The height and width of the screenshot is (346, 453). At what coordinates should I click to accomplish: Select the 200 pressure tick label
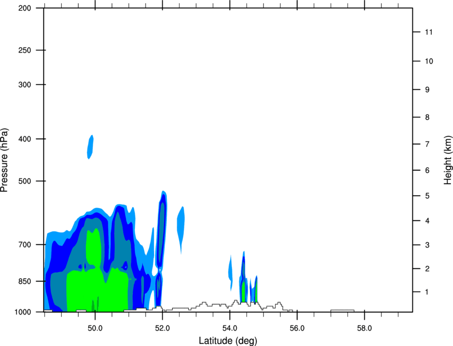[25, 8]
